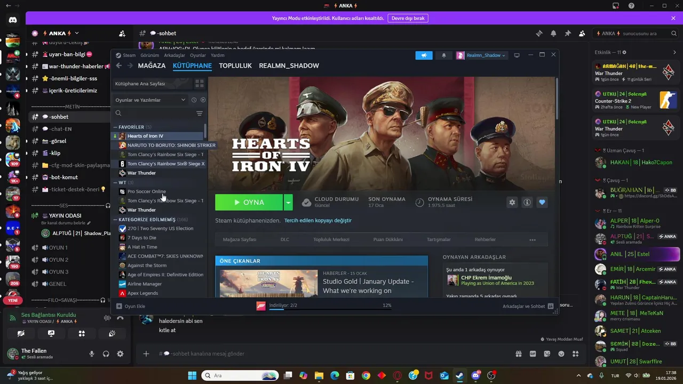Open Arkadaşlar ve Sohbet in Steam

coord(528,306)
